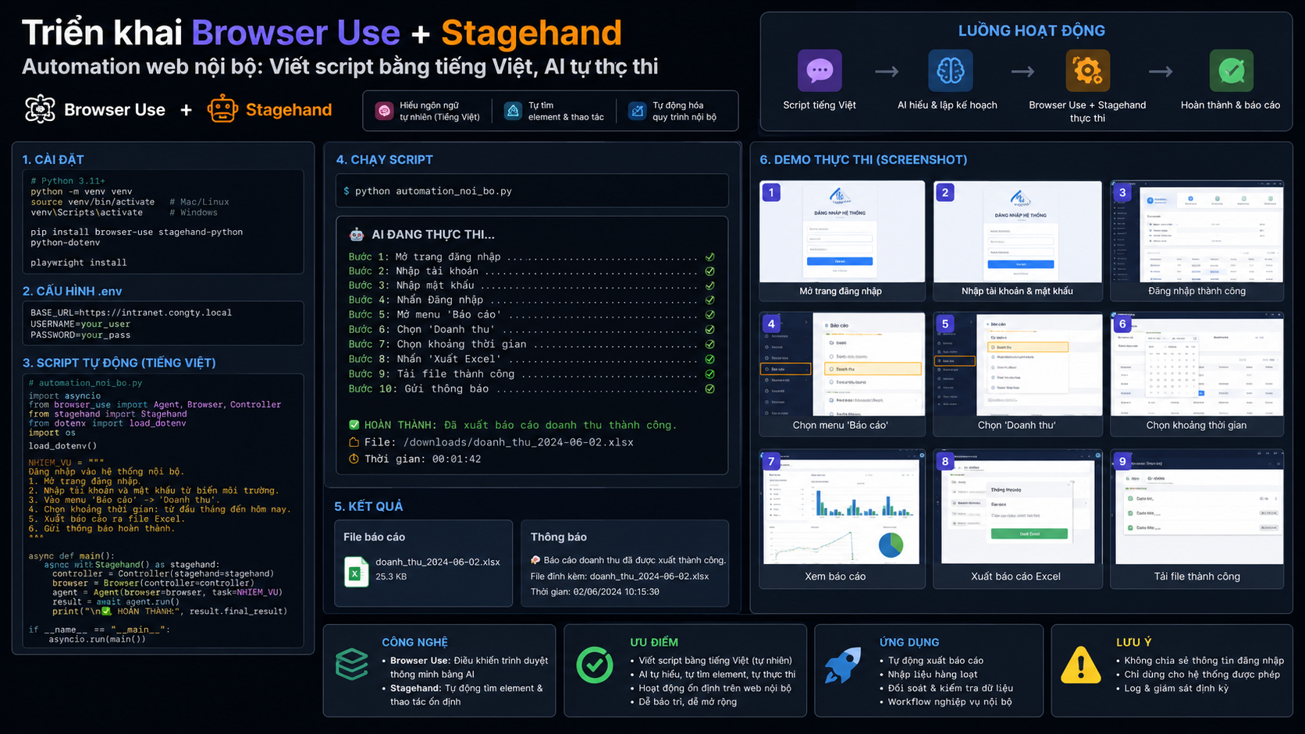This screenshot has height=734, width=1305.
Task: Click the '# automation_noi_bo.py' comment line
Action: click(x=86, y=383)
